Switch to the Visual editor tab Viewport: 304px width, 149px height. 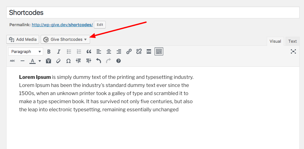coord(275,41)
